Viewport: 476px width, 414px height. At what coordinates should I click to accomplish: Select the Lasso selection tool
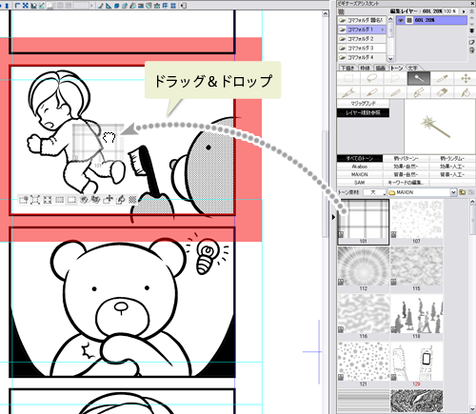click(x=372, y=78)
